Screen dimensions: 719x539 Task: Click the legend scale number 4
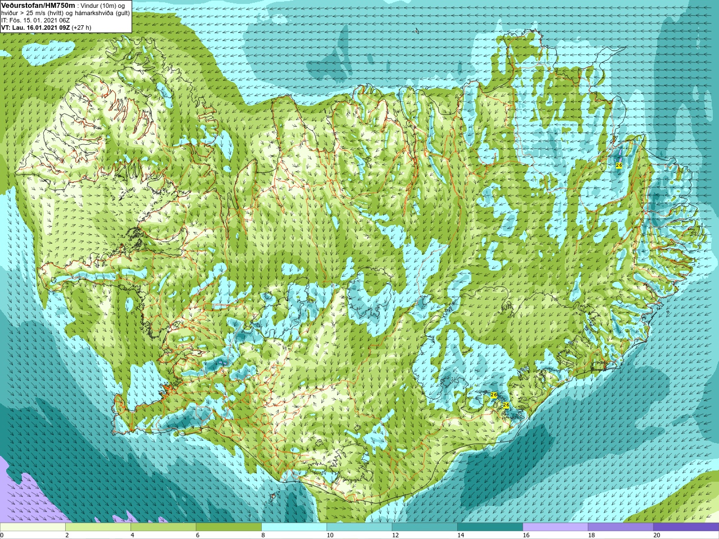coord(132,535)
